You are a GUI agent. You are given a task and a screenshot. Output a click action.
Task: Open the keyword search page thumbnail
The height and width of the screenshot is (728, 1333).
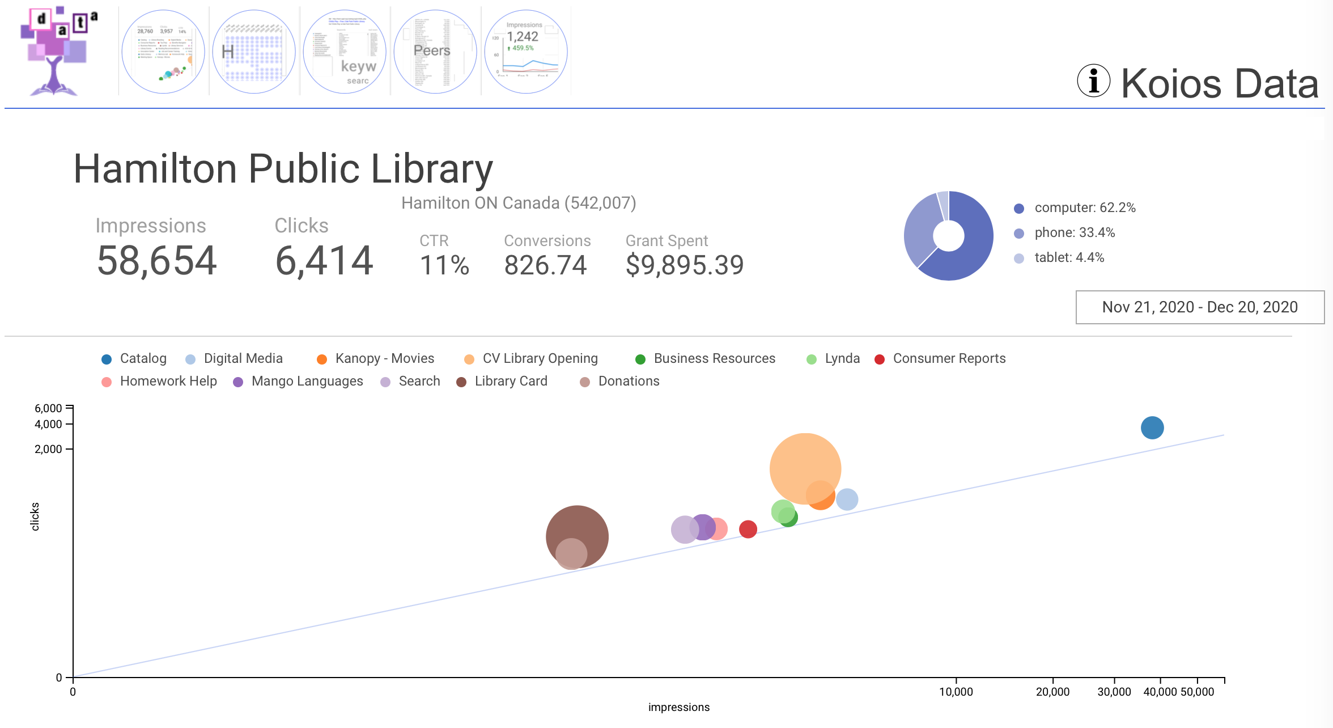[345, 52]
